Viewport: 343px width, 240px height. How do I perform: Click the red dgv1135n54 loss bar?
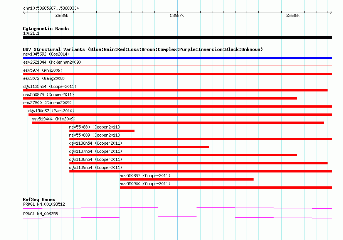pos(175,90)
